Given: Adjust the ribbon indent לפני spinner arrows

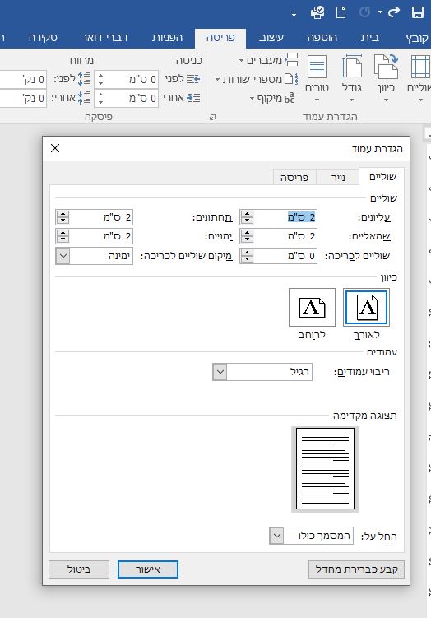Looking at the screenshot, I should click(x=100, y=79).
